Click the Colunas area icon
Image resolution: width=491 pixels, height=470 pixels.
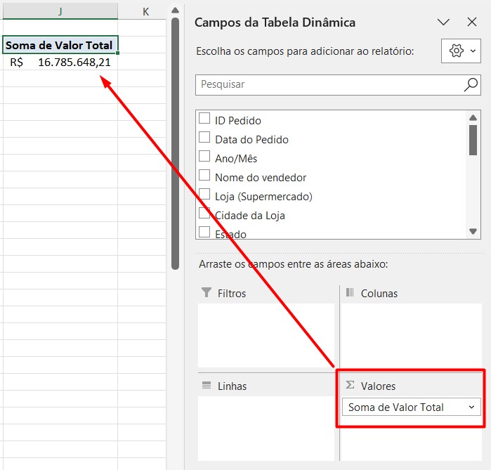point(350,293)
